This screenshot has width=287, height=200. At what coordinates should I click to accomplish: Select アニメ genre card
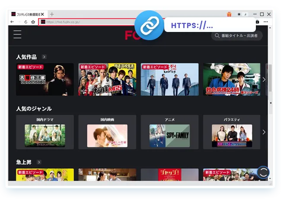pos(169,132)
